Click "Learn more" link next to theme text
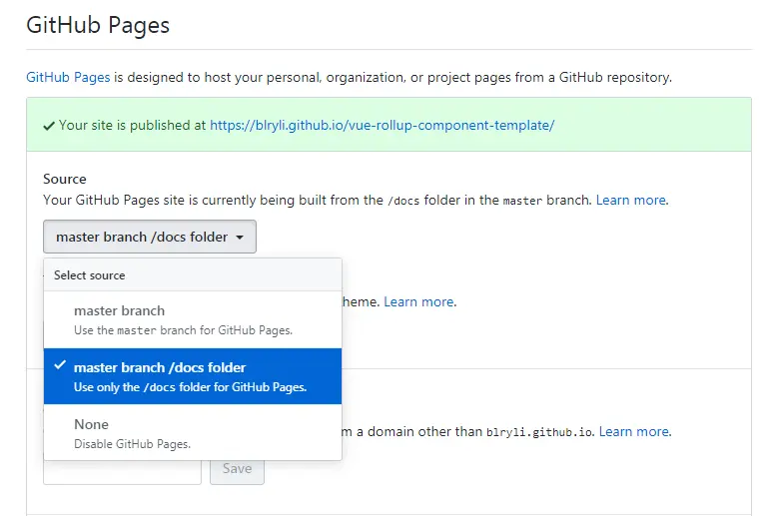The height and width of the screenshot is (516, 773). pos(419,301)
